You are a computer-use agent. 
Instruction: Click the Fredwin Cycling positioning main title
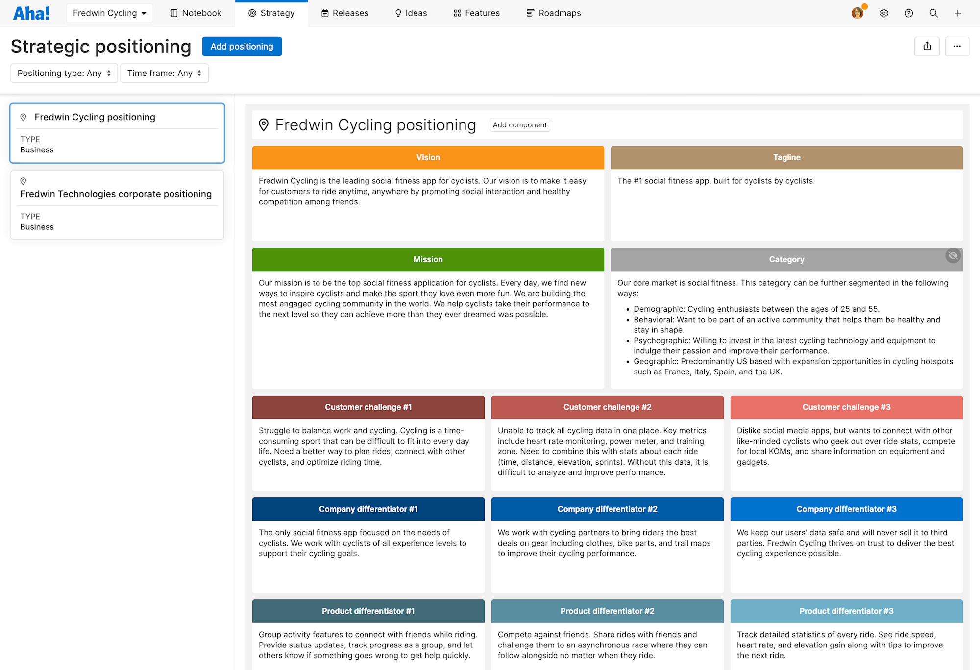pyautogui.click(x=375, y=125)
